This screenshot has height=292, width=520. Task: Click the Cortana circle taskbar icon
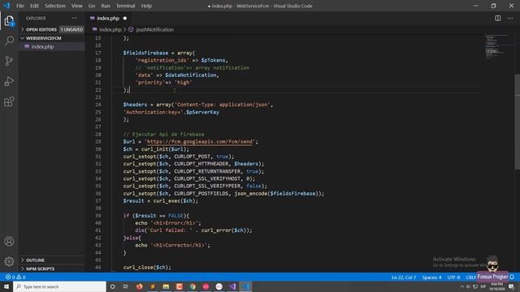112,286
